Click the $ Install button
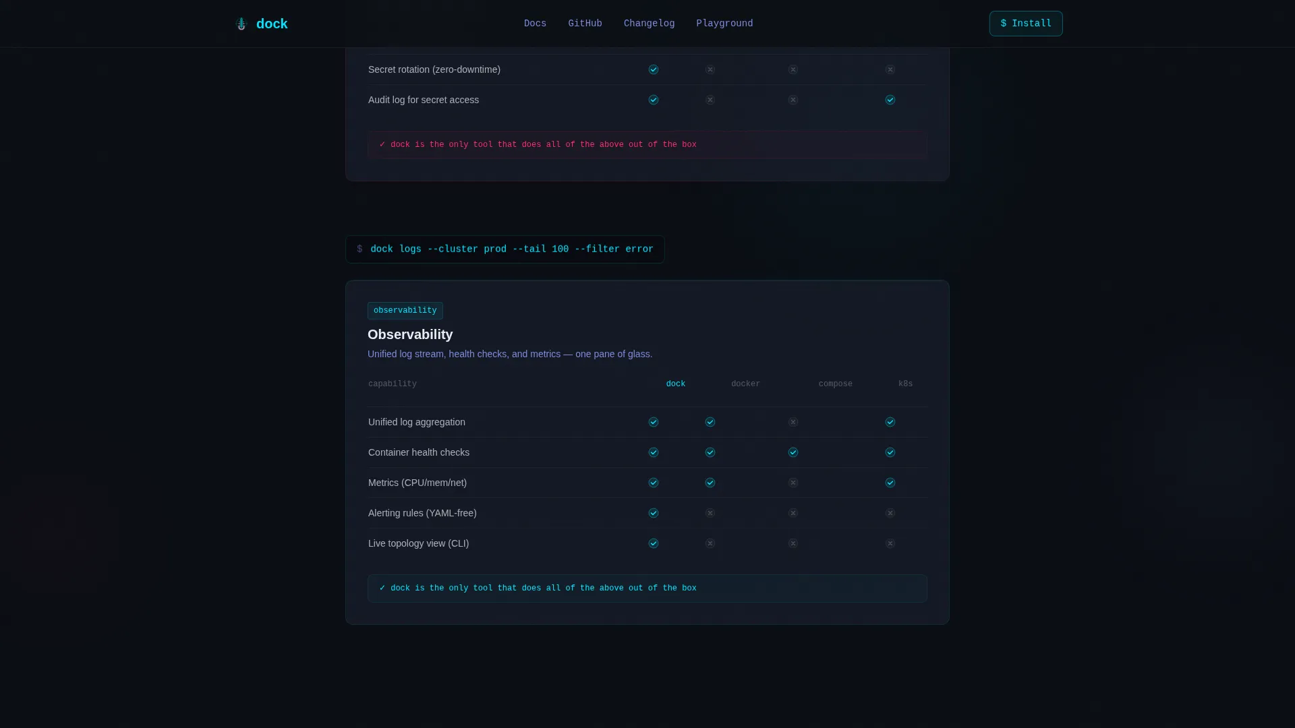This screenshot has width=1295, height=728. (1026, 24)
